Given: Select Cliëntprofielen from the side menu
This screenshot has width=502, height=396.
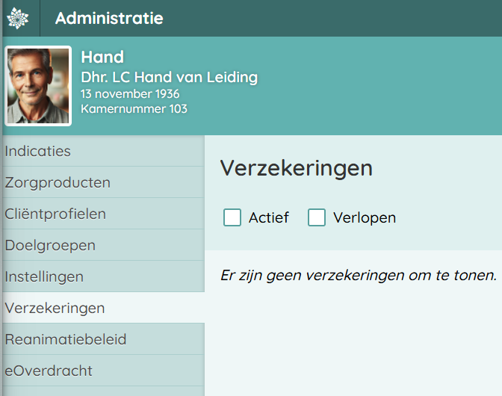Looking at the screenshot, I should pos(55,214).
